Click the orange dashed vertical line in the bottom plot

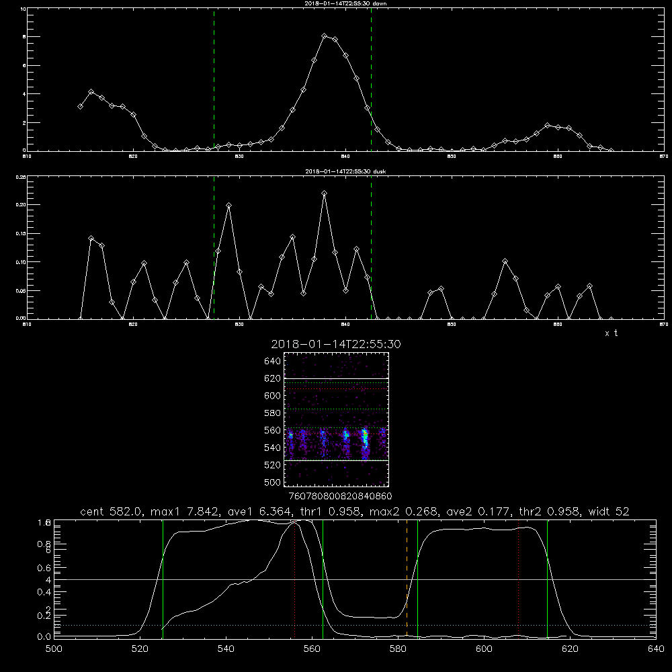[407, 579]
